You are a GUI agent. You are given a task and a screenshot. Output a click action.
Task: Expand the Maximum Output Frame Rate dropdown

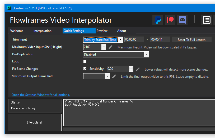(107, 76)
